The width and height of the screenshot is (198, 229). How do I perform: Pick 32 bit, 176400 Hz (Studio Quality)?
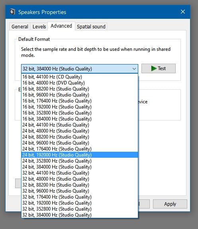tap(80, 197)
